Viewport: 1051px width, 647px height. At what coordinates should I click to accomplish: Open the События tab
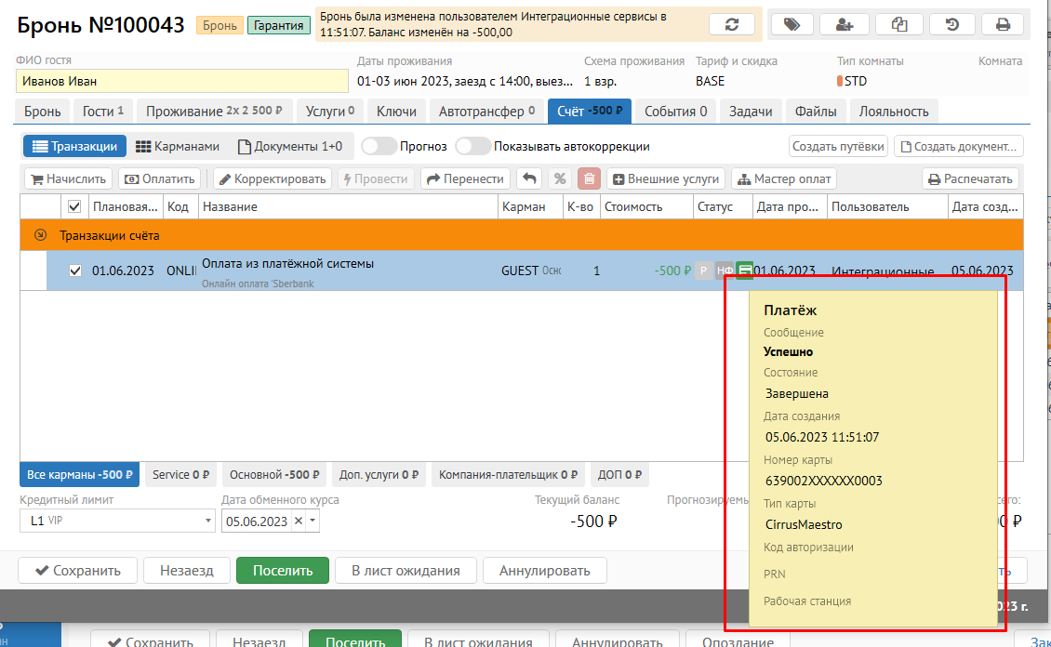point(675,112)
